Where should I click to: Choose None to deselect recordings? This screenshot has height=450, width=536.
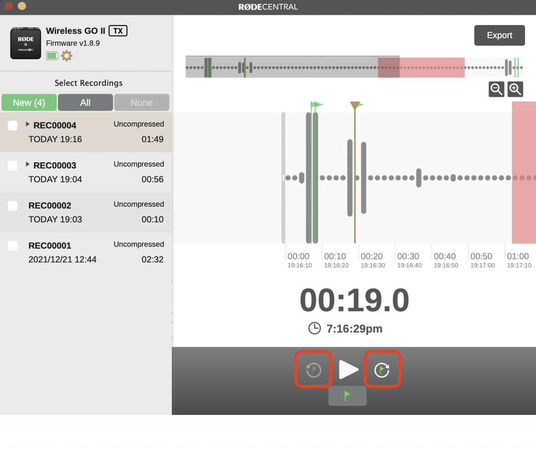[141, 103]
